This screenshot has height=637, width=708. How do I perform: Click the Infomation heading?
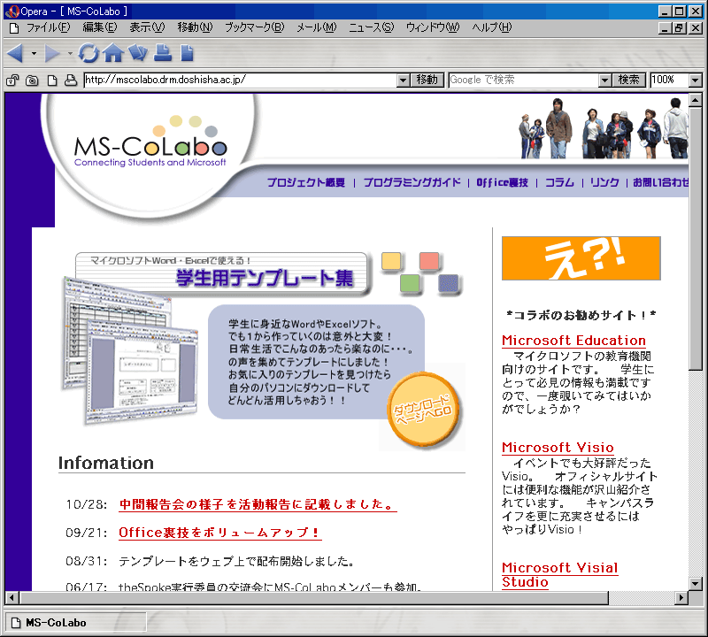click(x=105, y=463)
